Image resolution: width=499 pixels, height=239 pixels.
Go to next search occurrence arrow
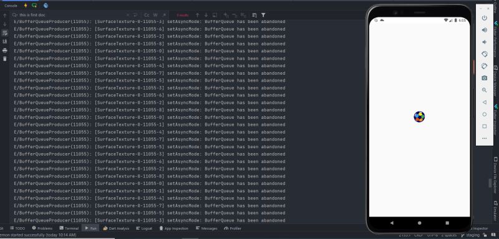click(x=206, y=15)
